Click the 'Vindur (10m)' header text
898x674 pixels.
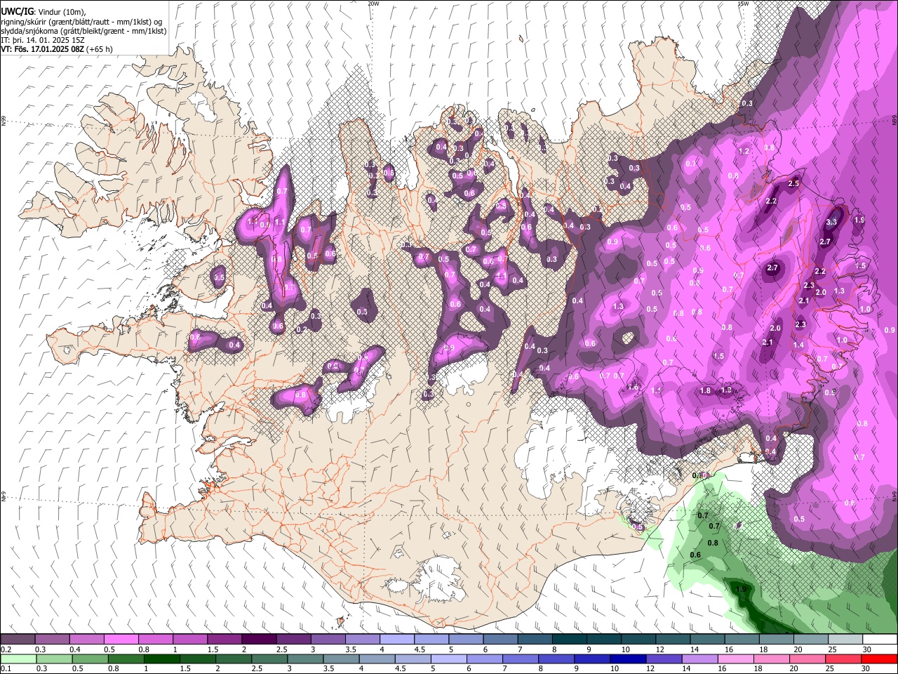60,11
